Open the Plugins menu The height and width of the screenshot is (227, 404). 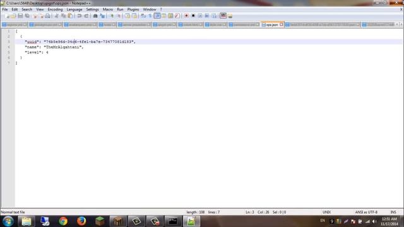[133, 9]
